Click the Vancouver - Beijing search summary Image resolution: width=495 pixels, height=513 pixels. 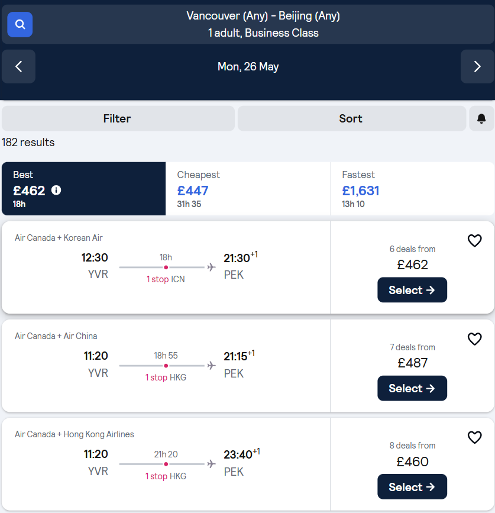pyautogui.click(x=263, y=24)
